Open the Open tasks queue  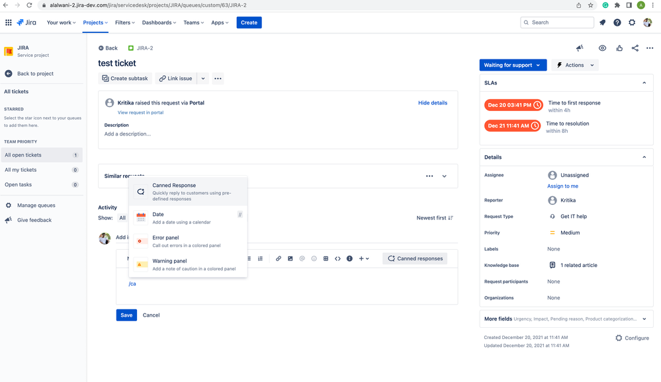[x=42, y=184]
